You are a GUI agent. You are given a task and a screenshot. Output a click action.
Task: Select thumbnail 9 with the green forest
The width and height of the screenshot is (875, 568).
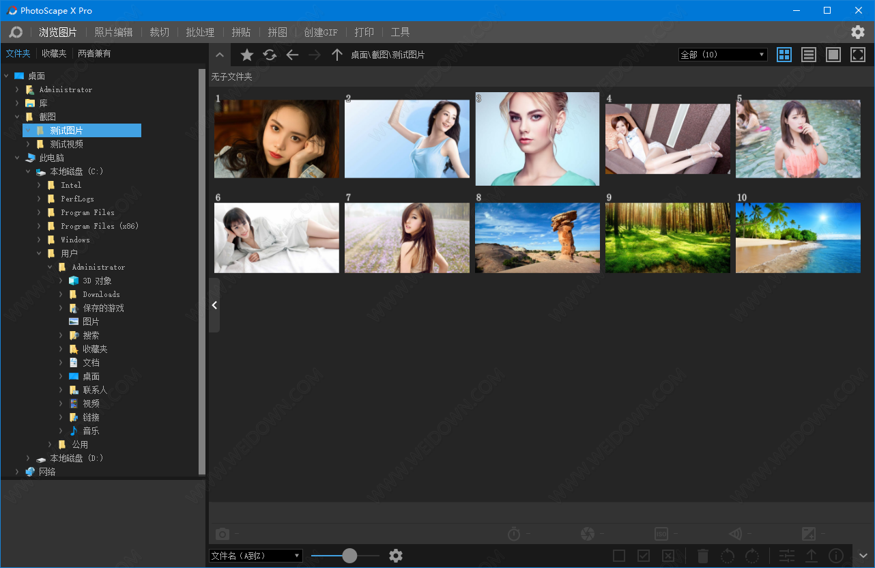pyautogui.click(x=668, y=238)
